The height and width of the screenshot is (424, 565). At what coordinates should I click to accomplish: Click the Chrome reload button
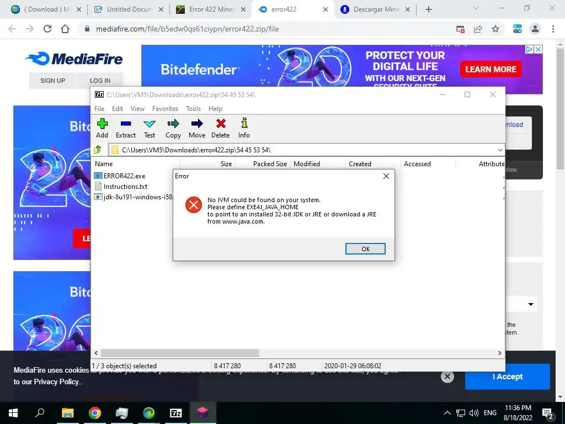tap(47, 29)
